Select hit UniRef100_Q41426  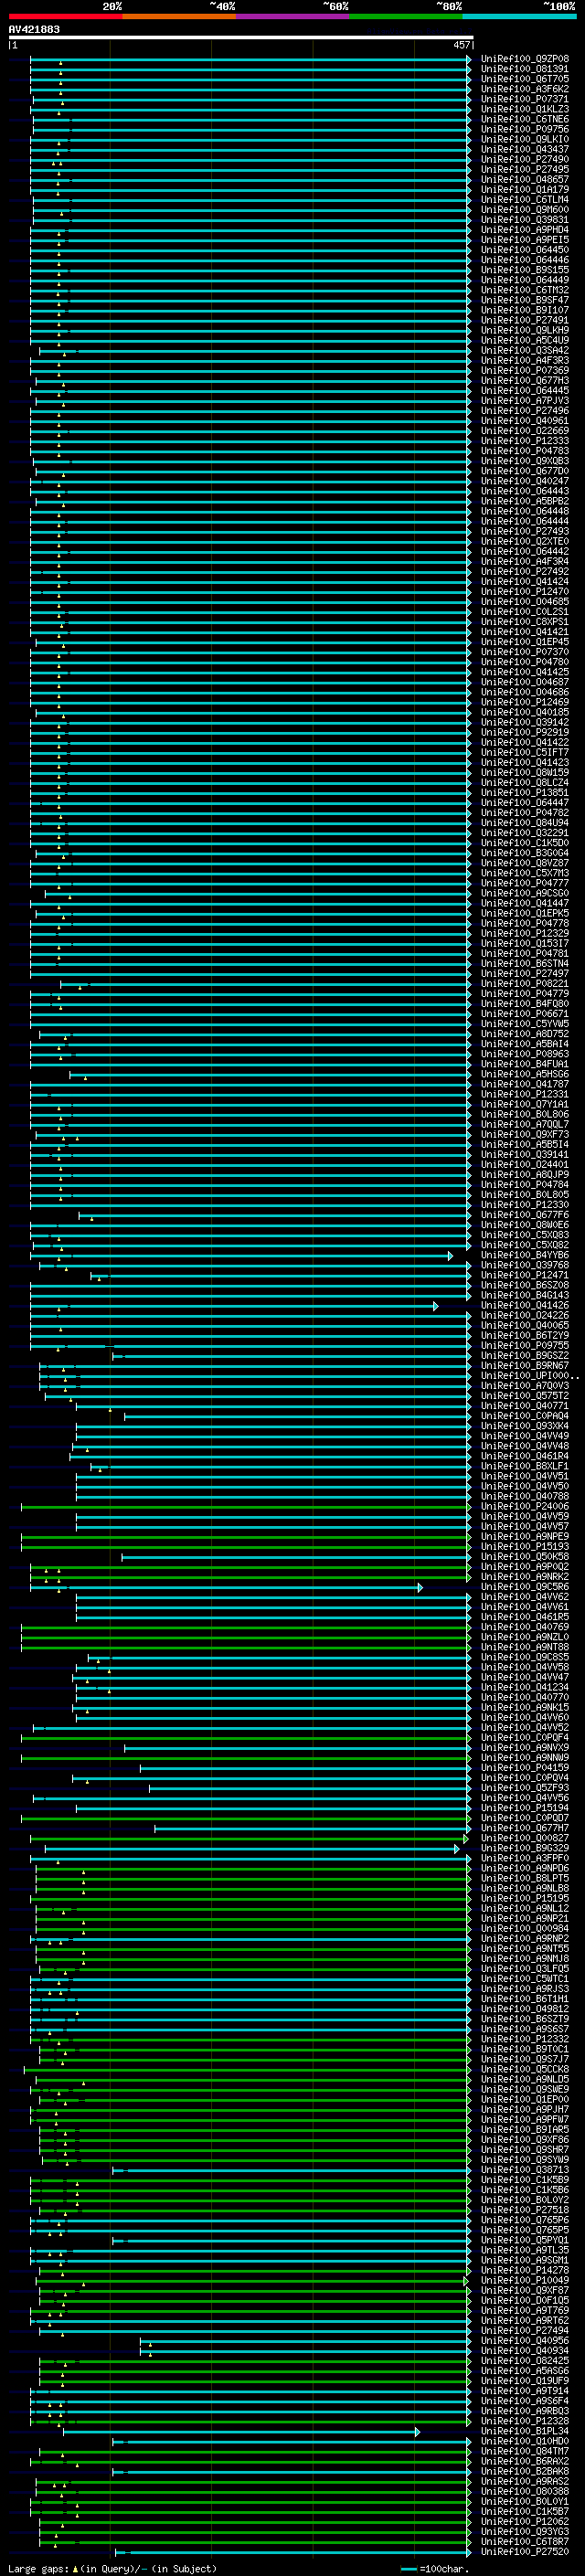point(524,1305)
